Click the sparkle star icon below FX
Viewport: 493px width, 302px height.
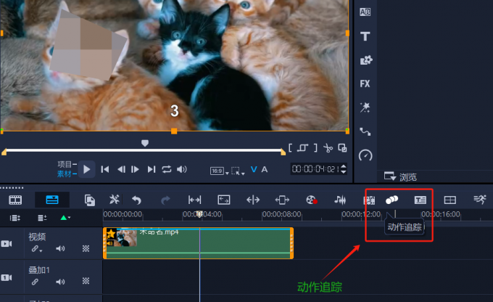365,107
